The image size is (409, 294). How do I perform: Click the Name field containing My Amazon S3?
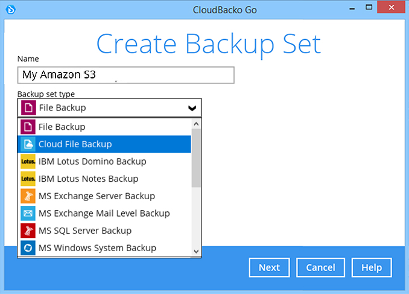point(125,75)
